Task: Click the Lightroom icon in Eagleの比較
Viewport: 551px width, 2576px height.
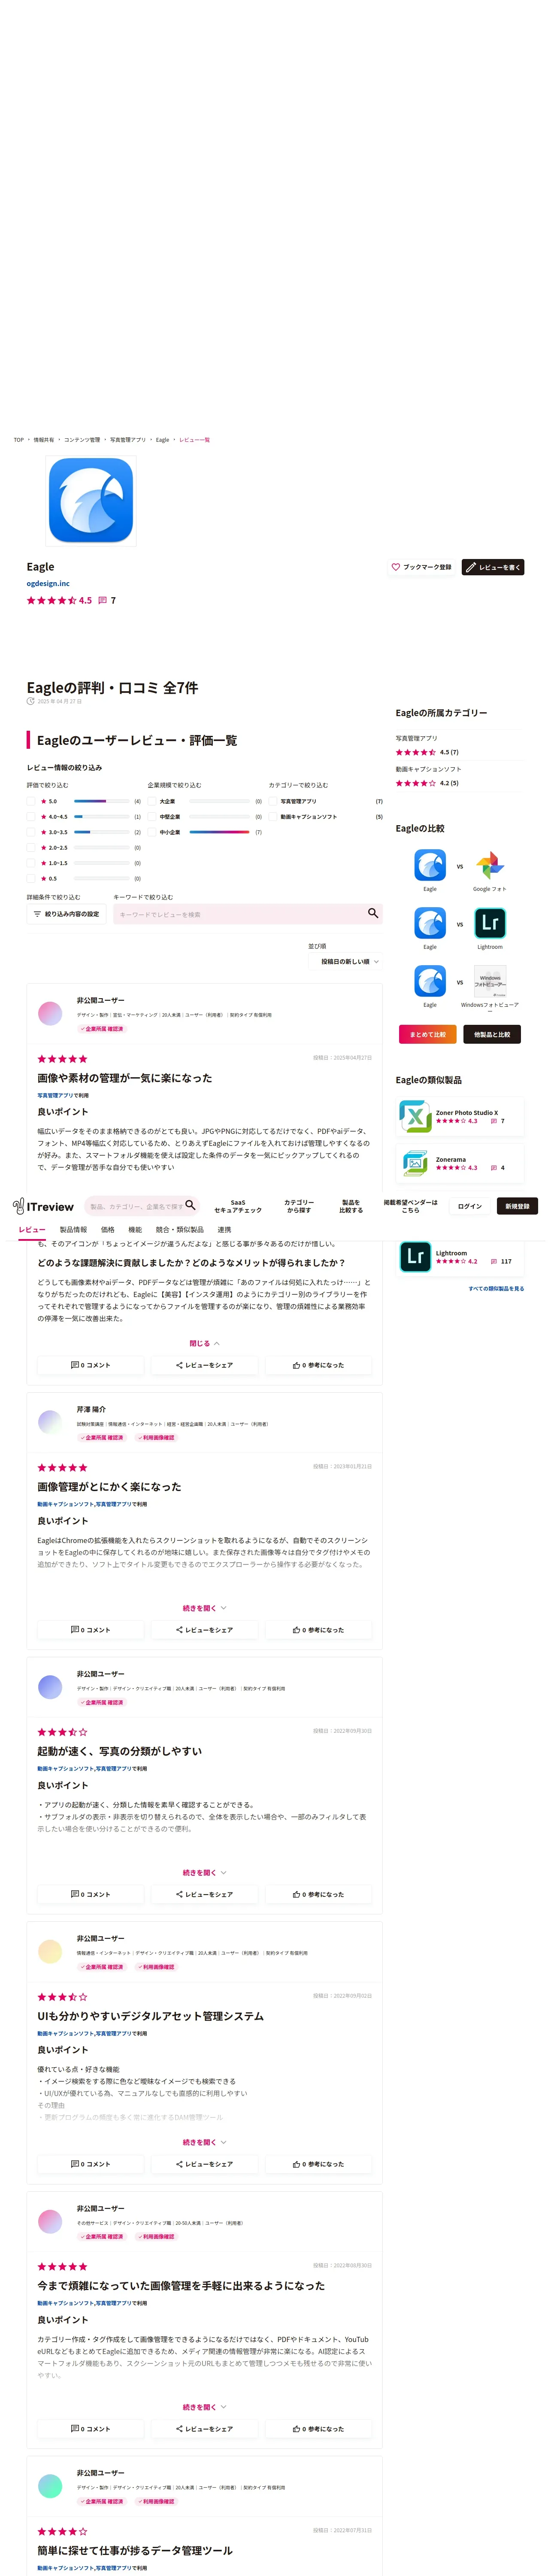Action: [x=490, y=923]
